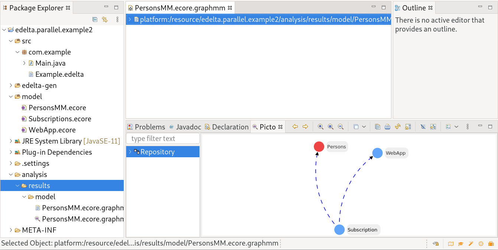The height and width of the screenshot is (250, 498).
Task: Expand the platform resource entry in graphmm editor
Action: 129,18
